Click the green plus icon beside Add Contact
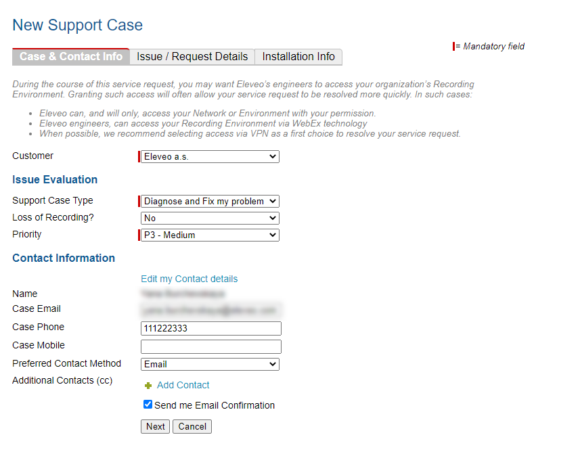Image resolution: width=580 pixels, height=458 pixels. click(x=148, y=386)
